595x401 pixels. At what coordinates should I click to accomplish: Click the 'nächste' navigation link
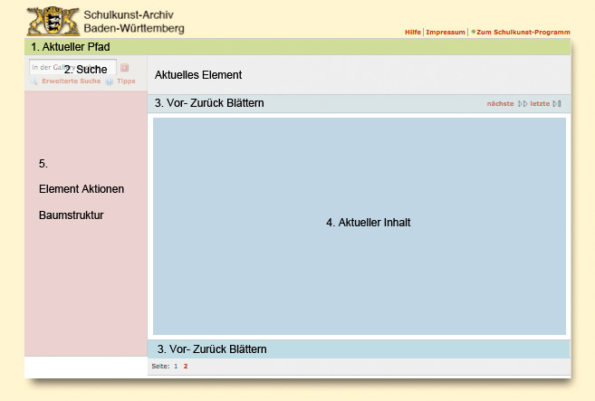click(500, 103)
